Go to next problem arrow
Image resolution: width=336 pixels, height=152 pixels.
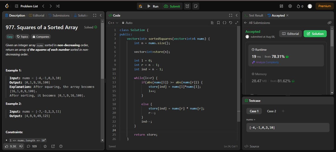pyautogui.click(x=50, y=6)
